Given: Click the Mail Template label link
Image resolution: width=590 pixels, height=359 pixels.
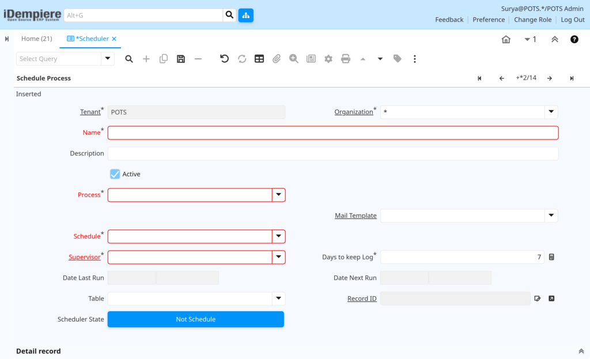Looking at the screenshot, I should (355, 216).
